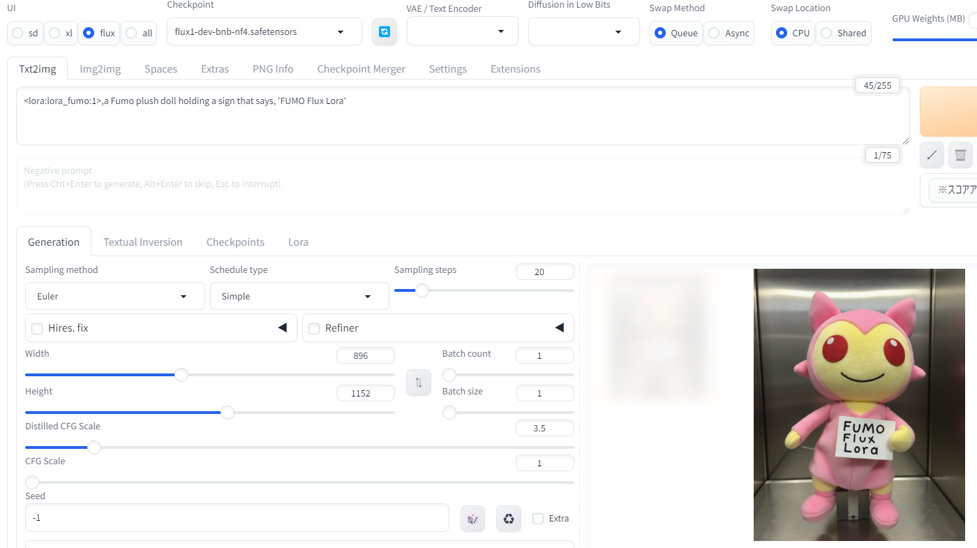Click into the Negative prompt box
This screenshot has height=548, width=977.
tap(463, 186)
